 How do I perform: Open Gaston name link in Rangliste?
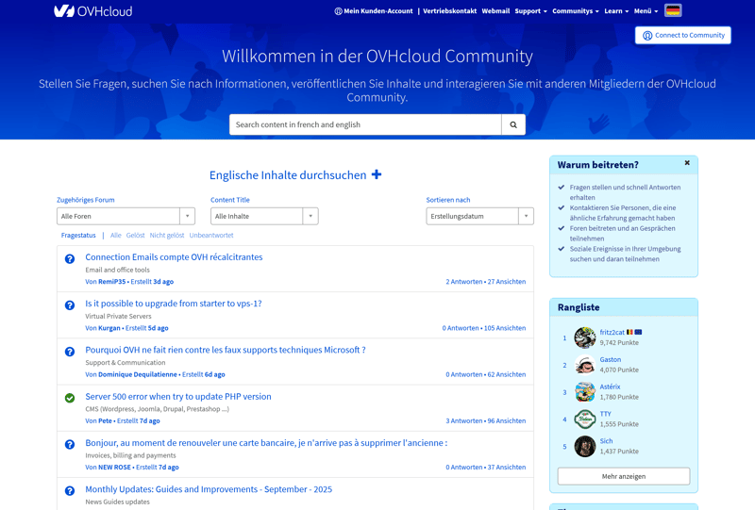pos(610,359)
